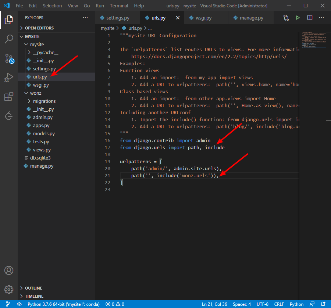
Task: Open views.py in wonz folder
Action: tap(56, 150)
